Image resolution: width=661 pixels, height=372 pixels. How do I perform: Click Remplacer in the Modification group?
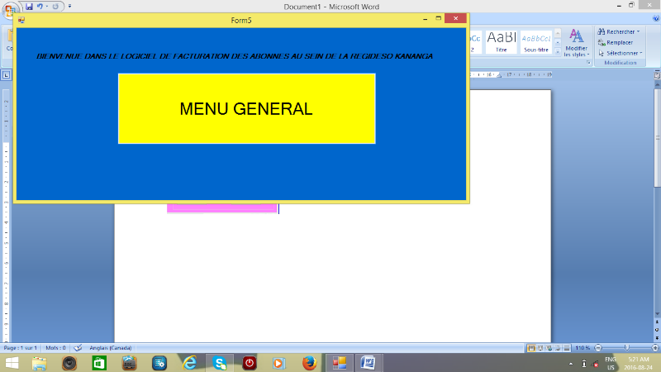coord(616,43)
